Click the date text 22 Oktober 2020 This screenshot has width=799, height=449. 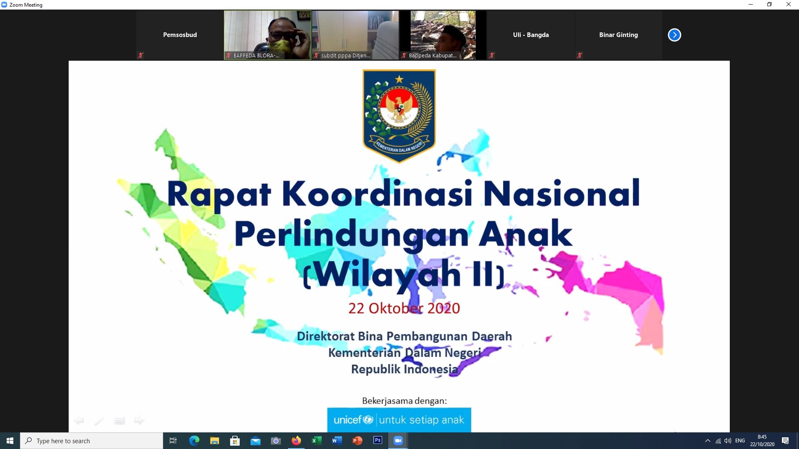coord(404,308)
